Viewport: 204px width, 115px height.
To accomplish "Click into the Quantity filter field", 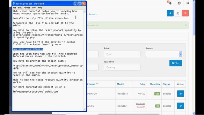I will point(122,67).
